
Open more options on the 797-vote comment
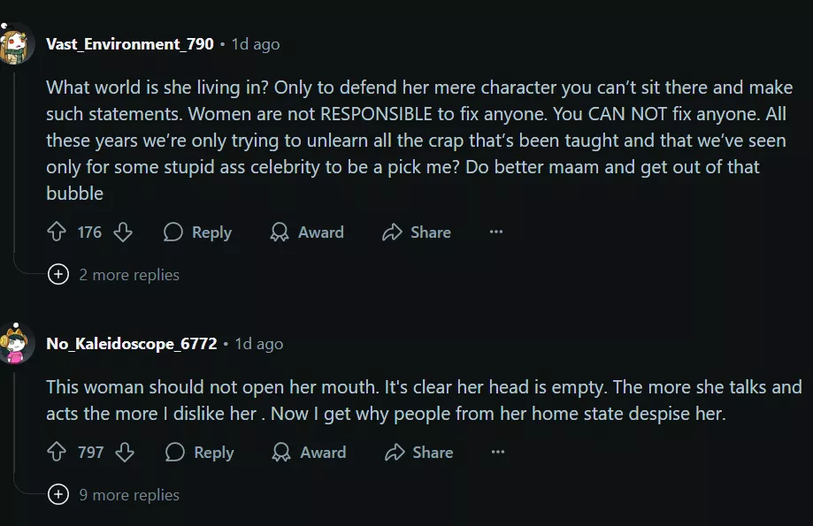point(498,453)
